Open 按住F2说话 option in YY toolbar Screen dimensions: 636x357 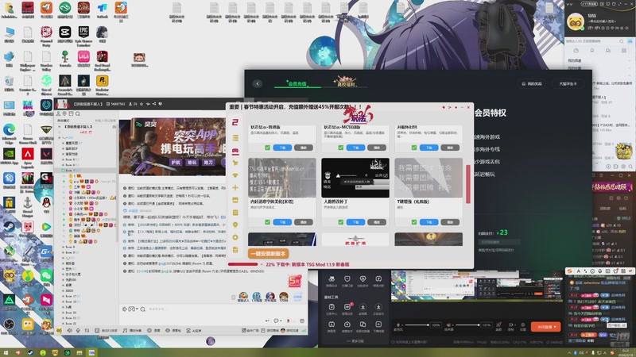tap(107, 331)
